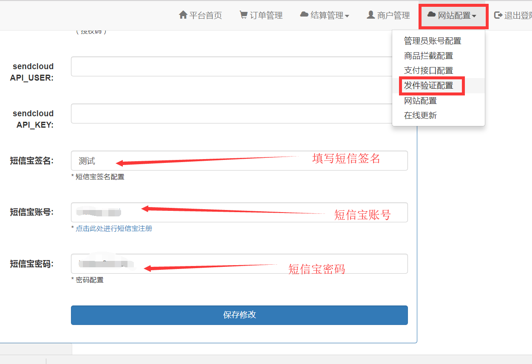
Task: Follow the 点击此处进行短信宝注册 link
Action: 114,228
